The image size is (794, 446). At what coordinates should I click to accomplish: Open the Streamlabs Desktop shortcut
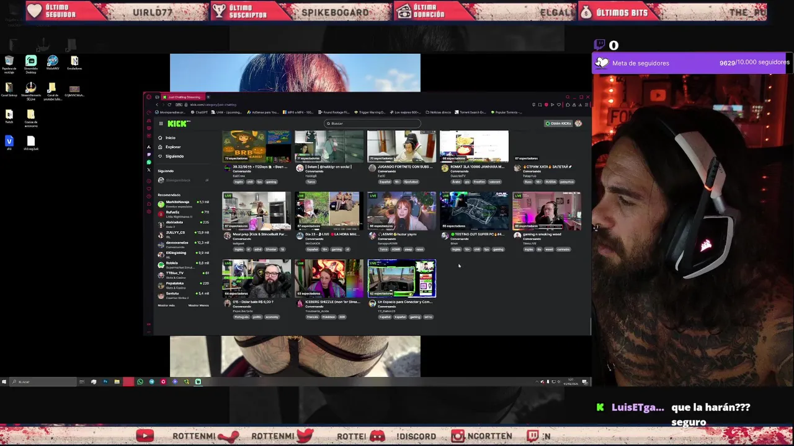[31, 64]
